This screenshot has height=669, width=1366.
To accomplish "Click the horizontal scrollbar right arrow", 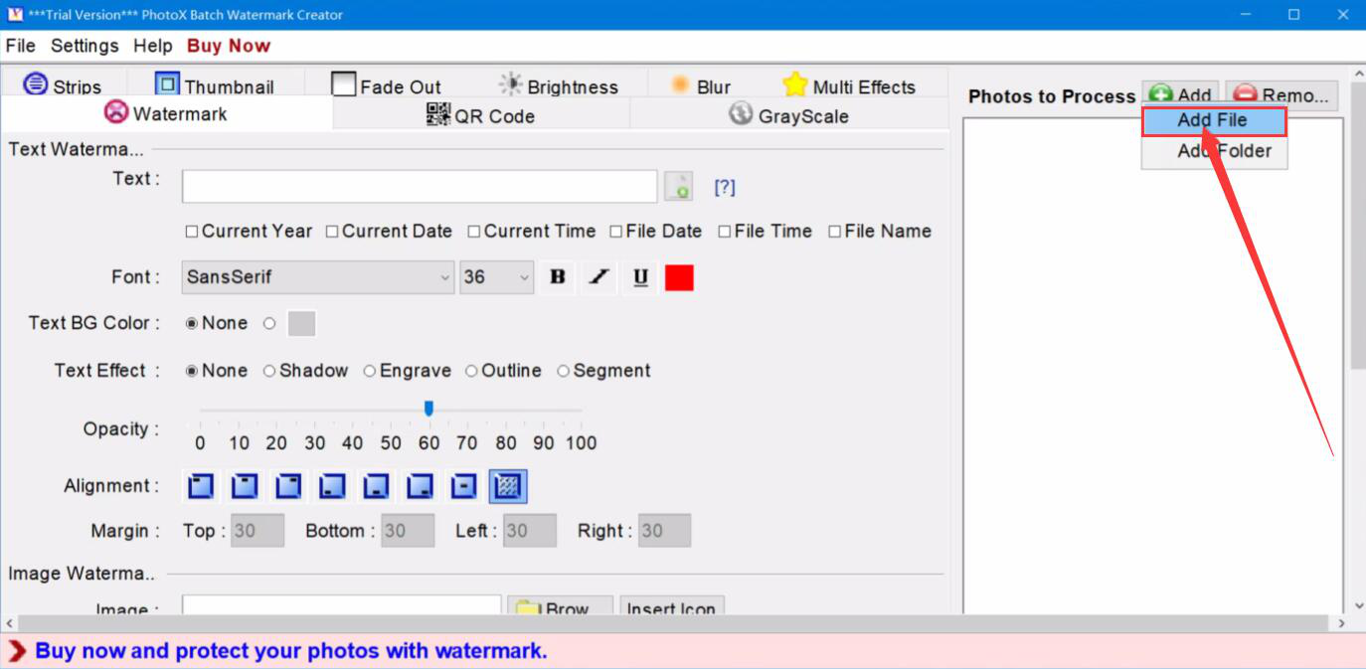I will click(x=1340, y=623).
